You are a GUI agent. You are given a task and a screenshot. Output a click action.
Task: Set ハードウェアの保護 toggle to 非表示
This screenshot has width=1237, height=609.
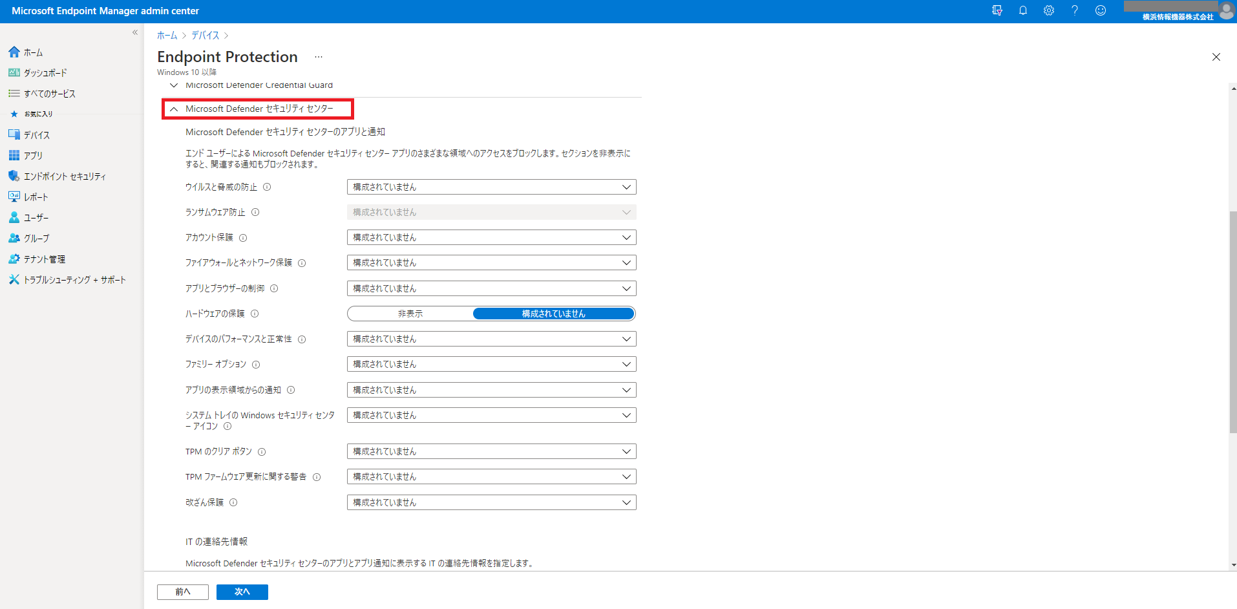pyautogui.click(x=410, y=314)
